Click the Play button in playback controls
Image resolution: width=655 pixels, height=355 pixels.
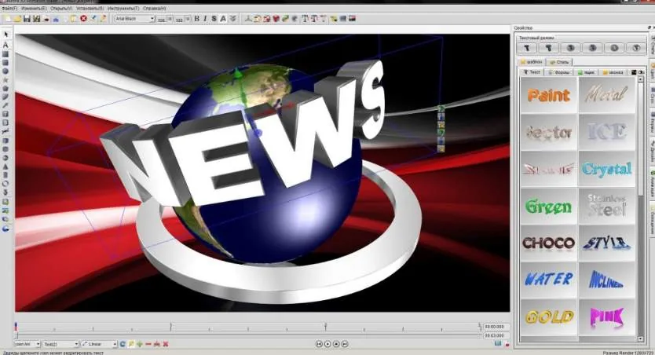327,344
